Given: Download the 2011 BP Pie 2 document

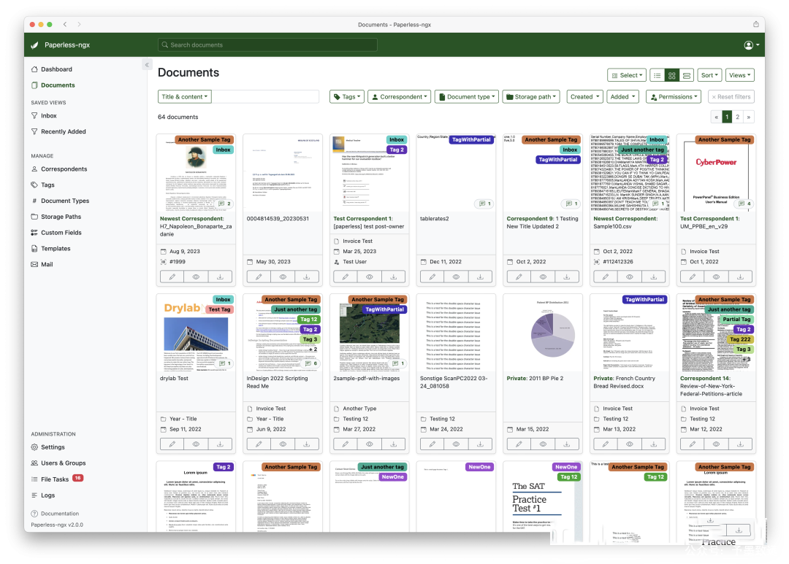Looking at the screenshot, I should click(567, 444).
